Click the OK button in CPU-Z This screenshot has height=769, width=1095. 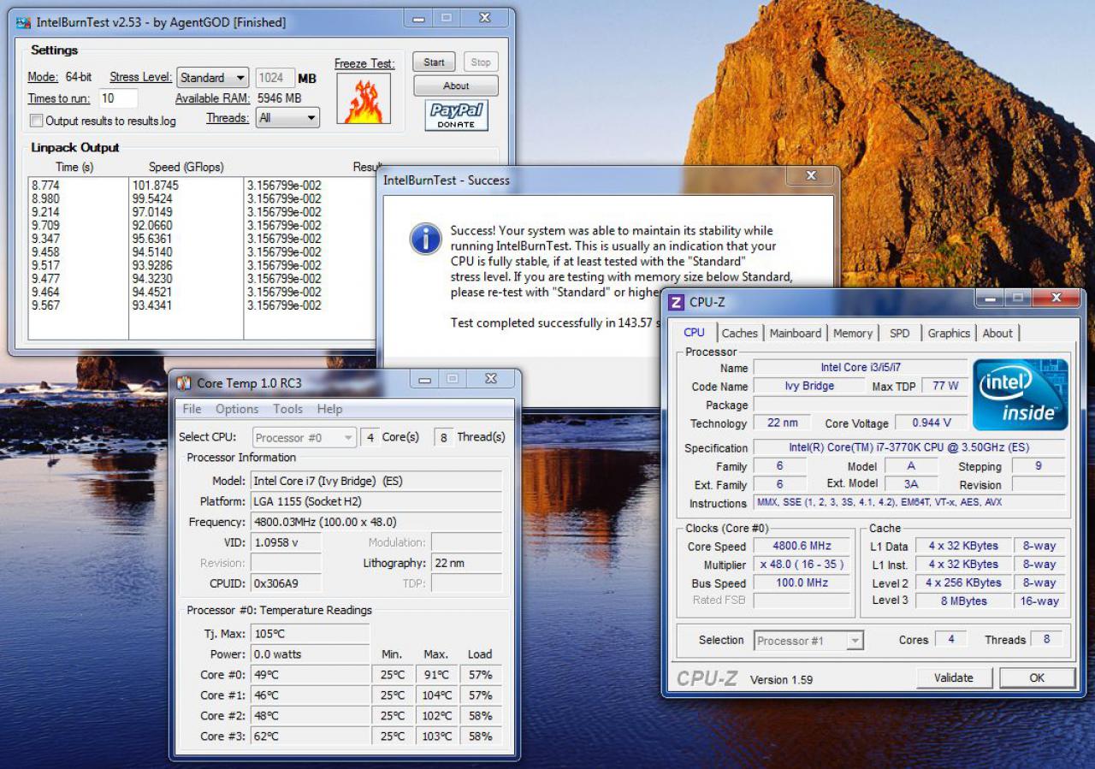[1037, 677]
